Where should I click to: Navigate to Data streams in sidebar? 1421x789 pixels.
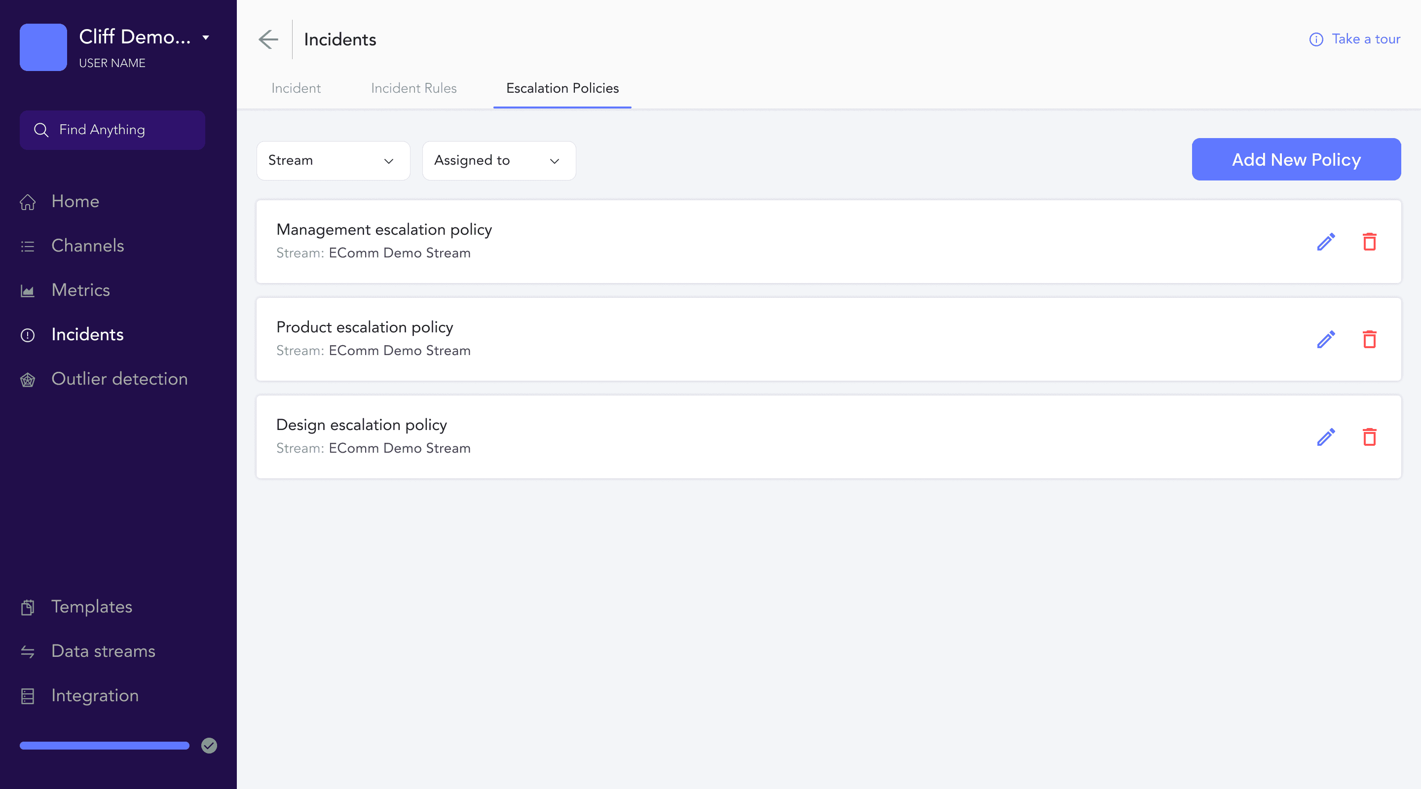click(x=103, y=650)
